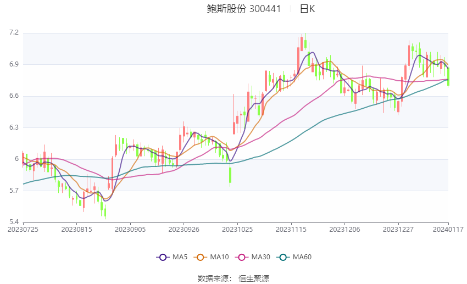Toggle the MA10 orange legend marker
Screen dimensions: 467x284
coord(201,257)
